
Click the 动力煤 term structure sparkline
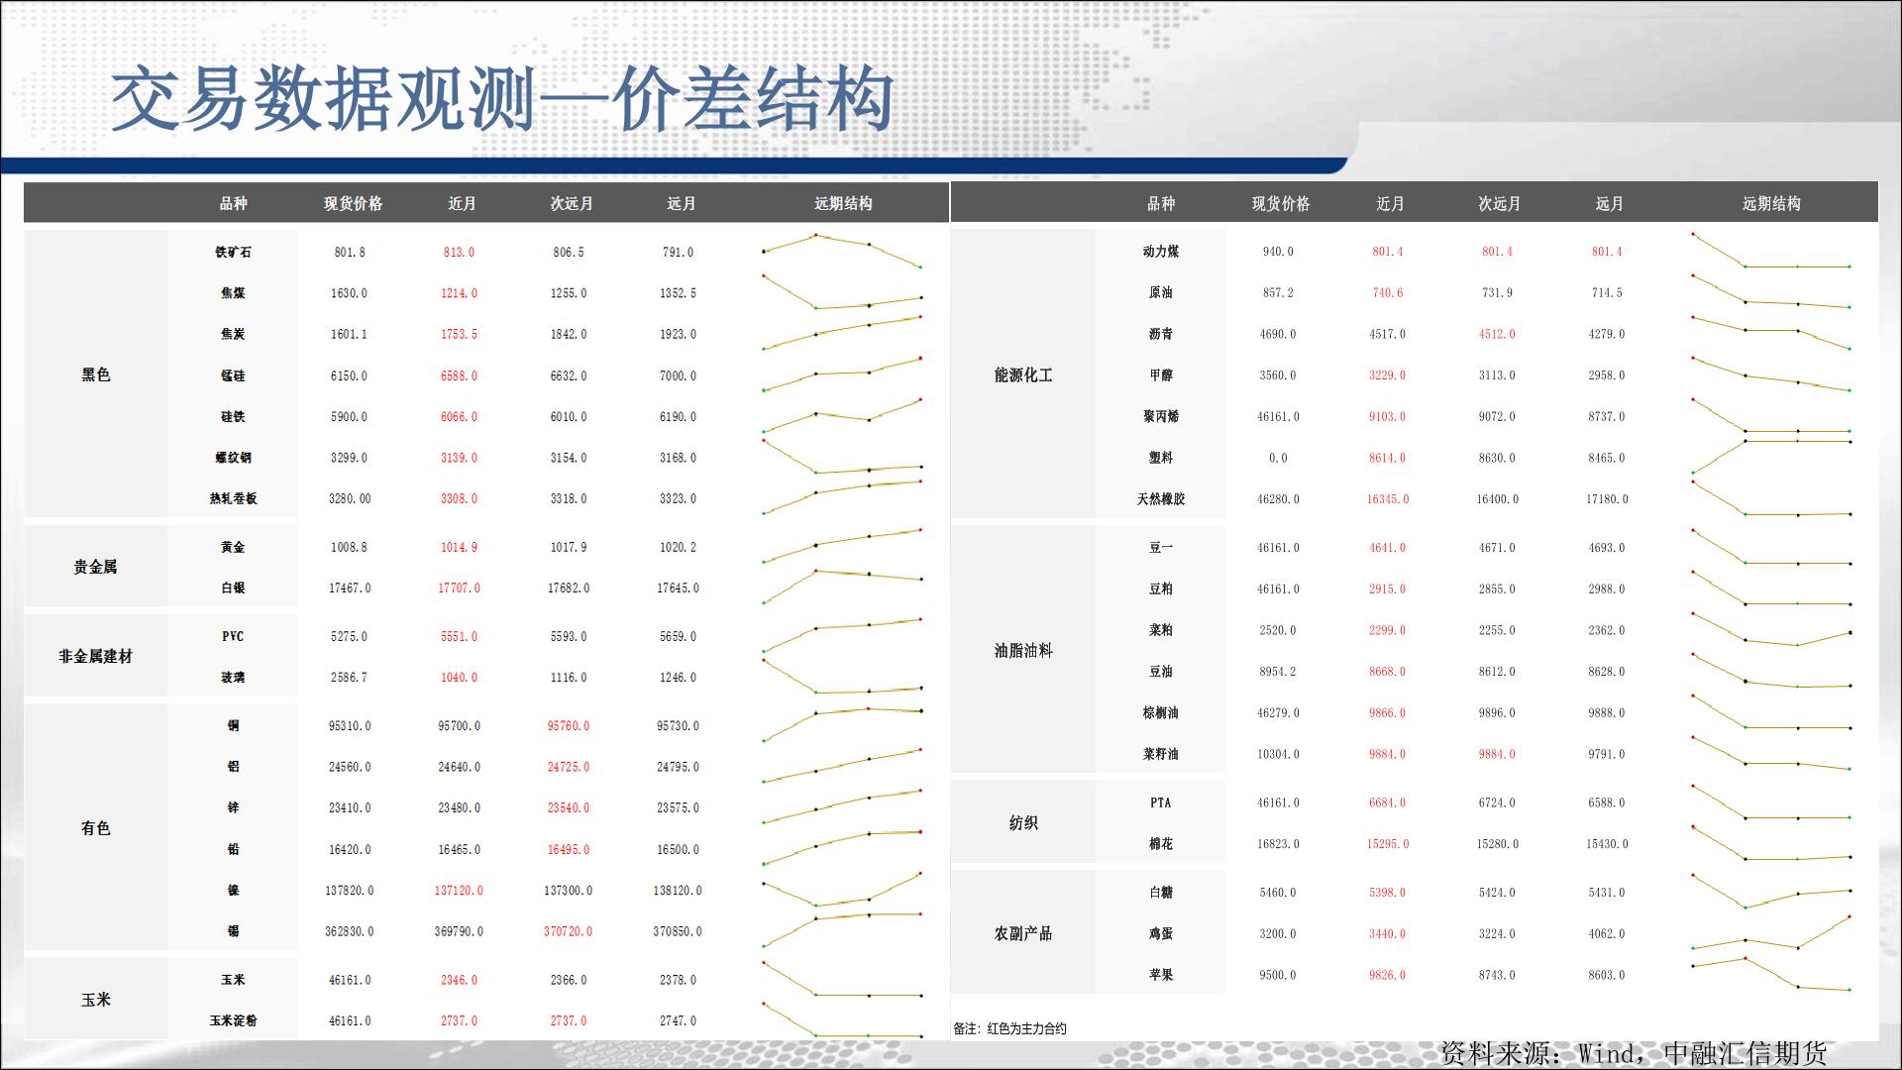pos(1771,252)
